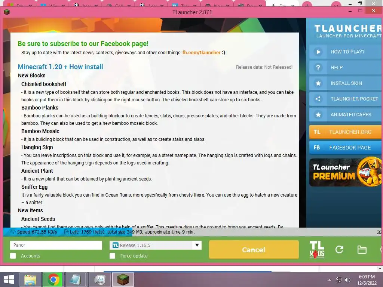This screenshot has width=383, height=287.
Task: Click the notepad taskbar icon
Action: click(x=76, y=280)
